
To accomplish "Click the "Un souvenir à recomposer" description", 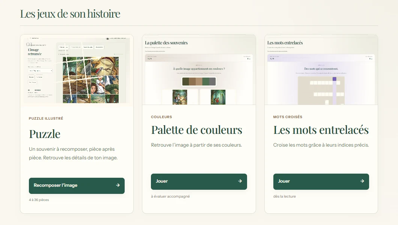I will [73, 153].
